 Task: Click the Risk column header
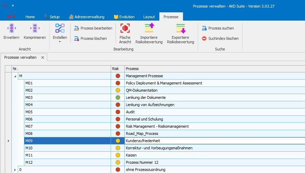pos(118,69)
